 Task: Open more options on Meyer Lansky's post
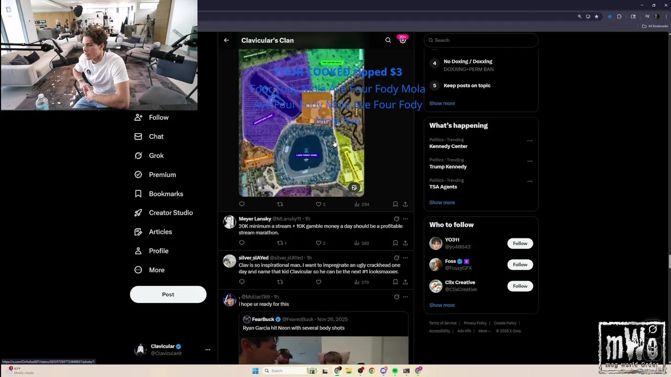click(405, 219)
